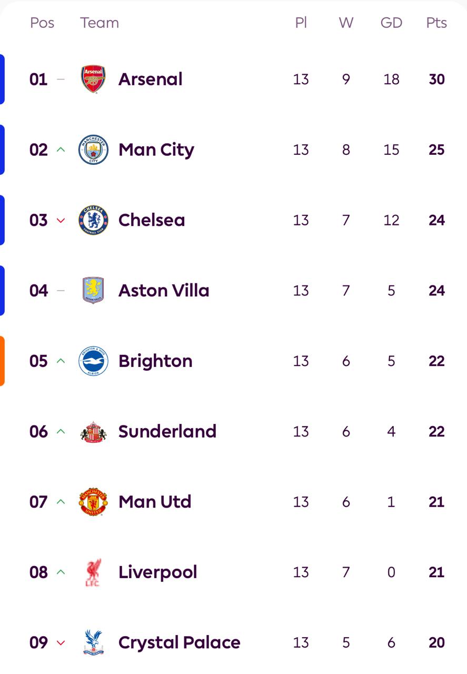467x674 pixels.
Task: Tap the Crystal Palace eagle crest
Action: coord(93,642)
